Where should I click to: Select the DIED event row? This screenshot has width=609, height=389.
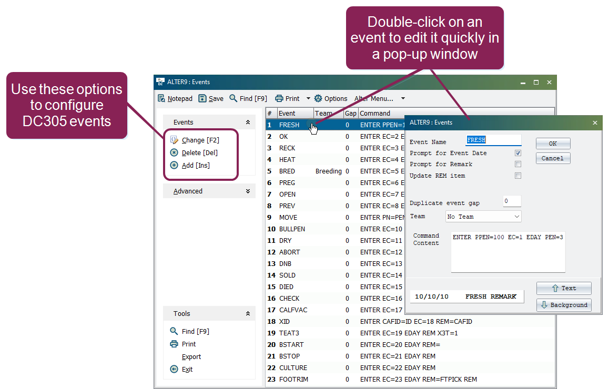pyautogui.click(x=335, y=287)
